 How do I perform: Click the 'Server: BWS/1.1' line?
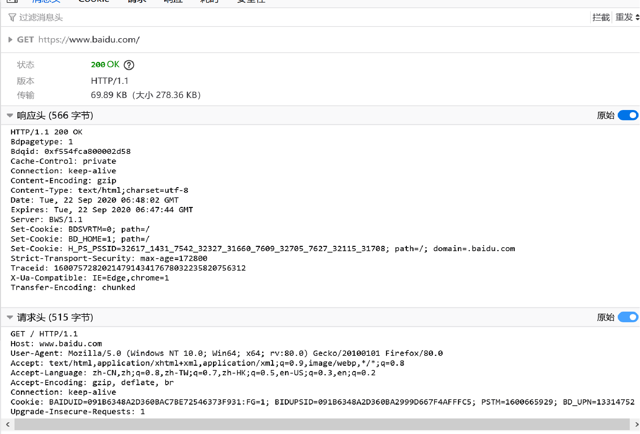coord(46,220)
